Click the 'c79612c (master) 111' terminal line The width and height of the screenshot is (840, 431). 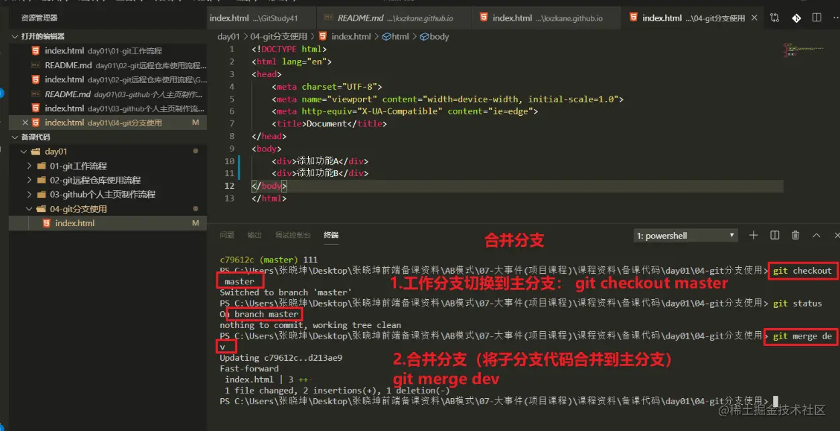click(269, 260)
